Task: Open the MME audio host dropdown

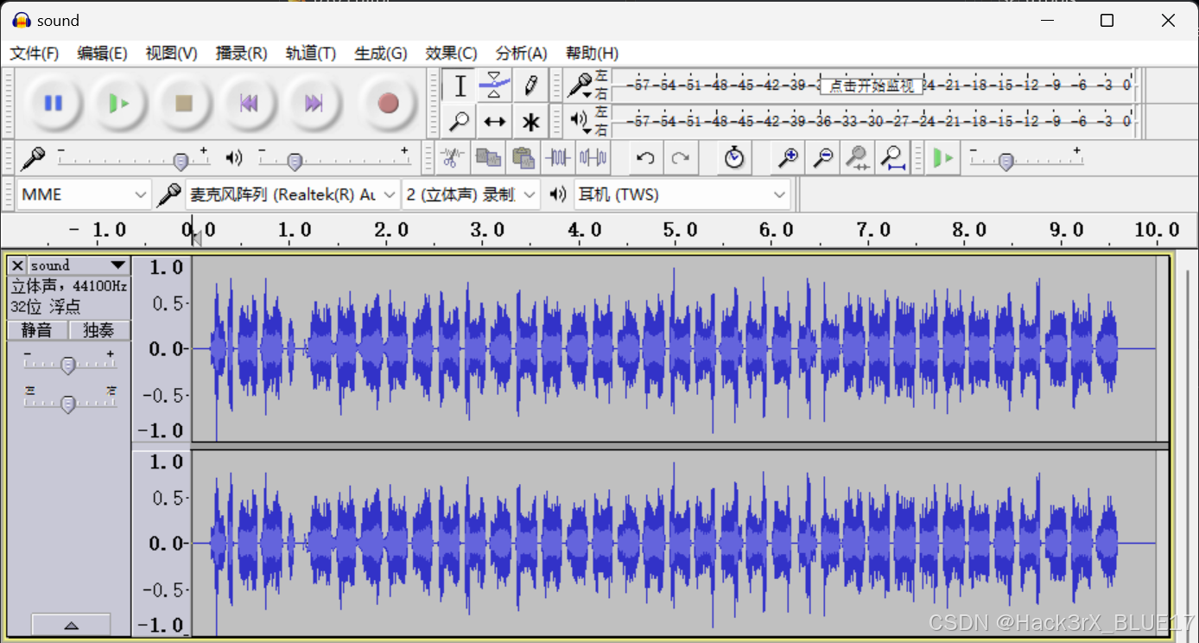Action: (x=84, y=194)
